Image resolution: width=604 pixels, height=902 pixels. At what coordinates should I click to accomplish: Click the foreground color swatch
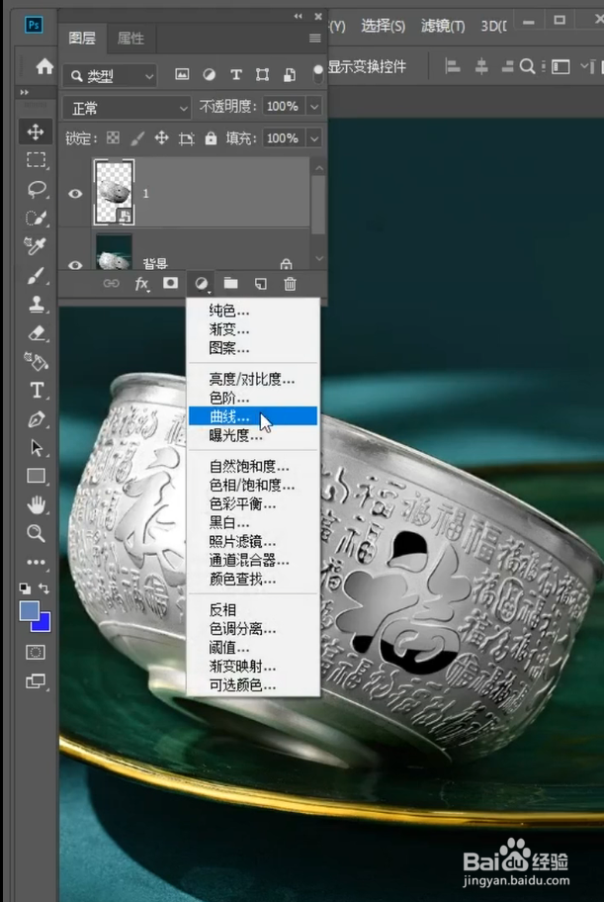pos(29,610)
